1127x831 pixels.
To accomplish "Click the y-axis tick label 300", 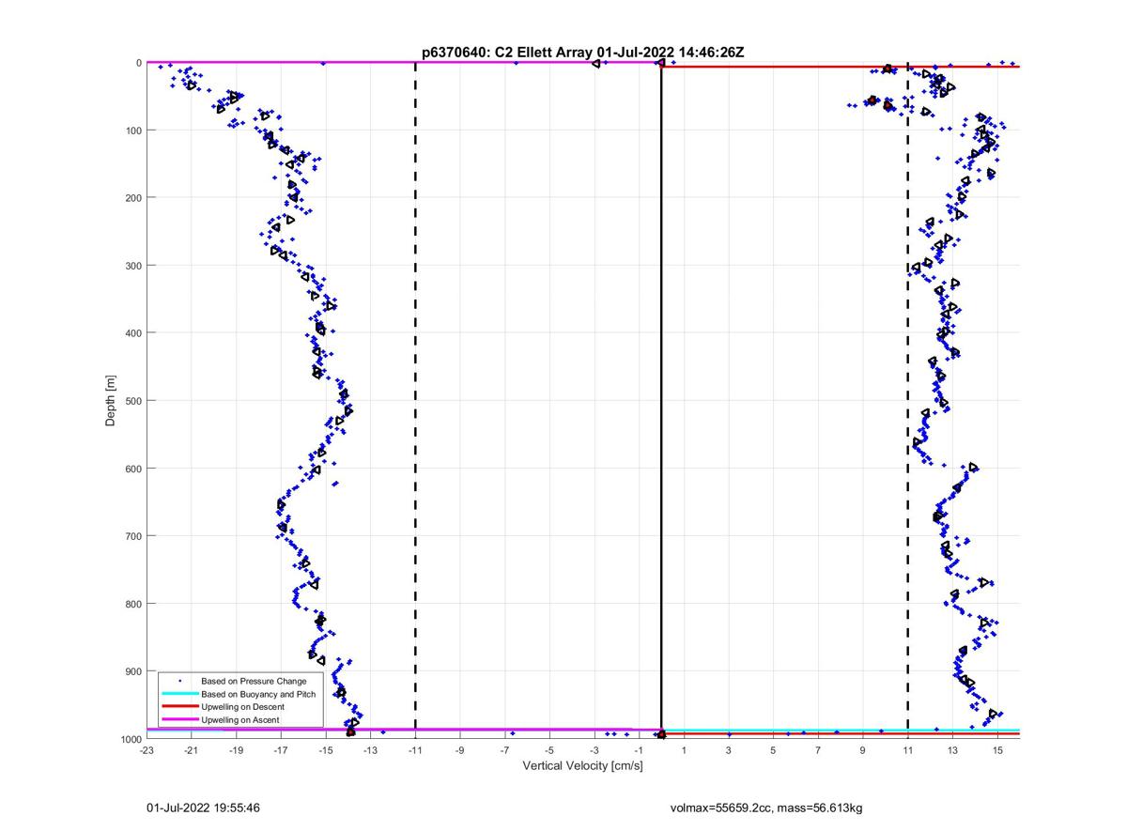I will 132,266.
